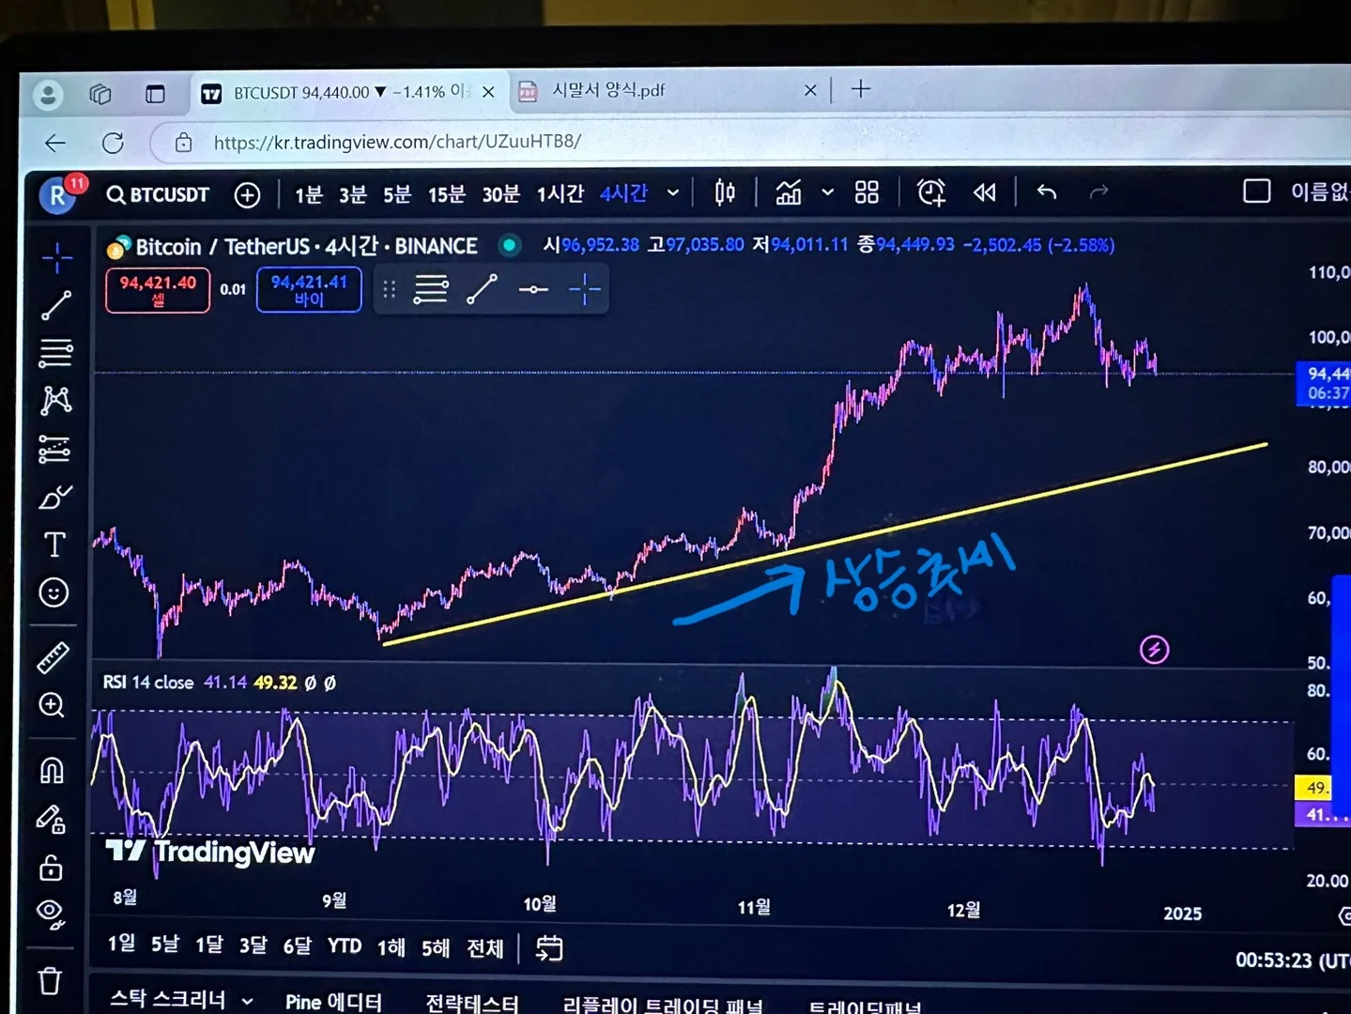The width and height of the screenshot is (1351, 1014).
Task: Toggle stay in drawing mode
Action: coord(51,820)
